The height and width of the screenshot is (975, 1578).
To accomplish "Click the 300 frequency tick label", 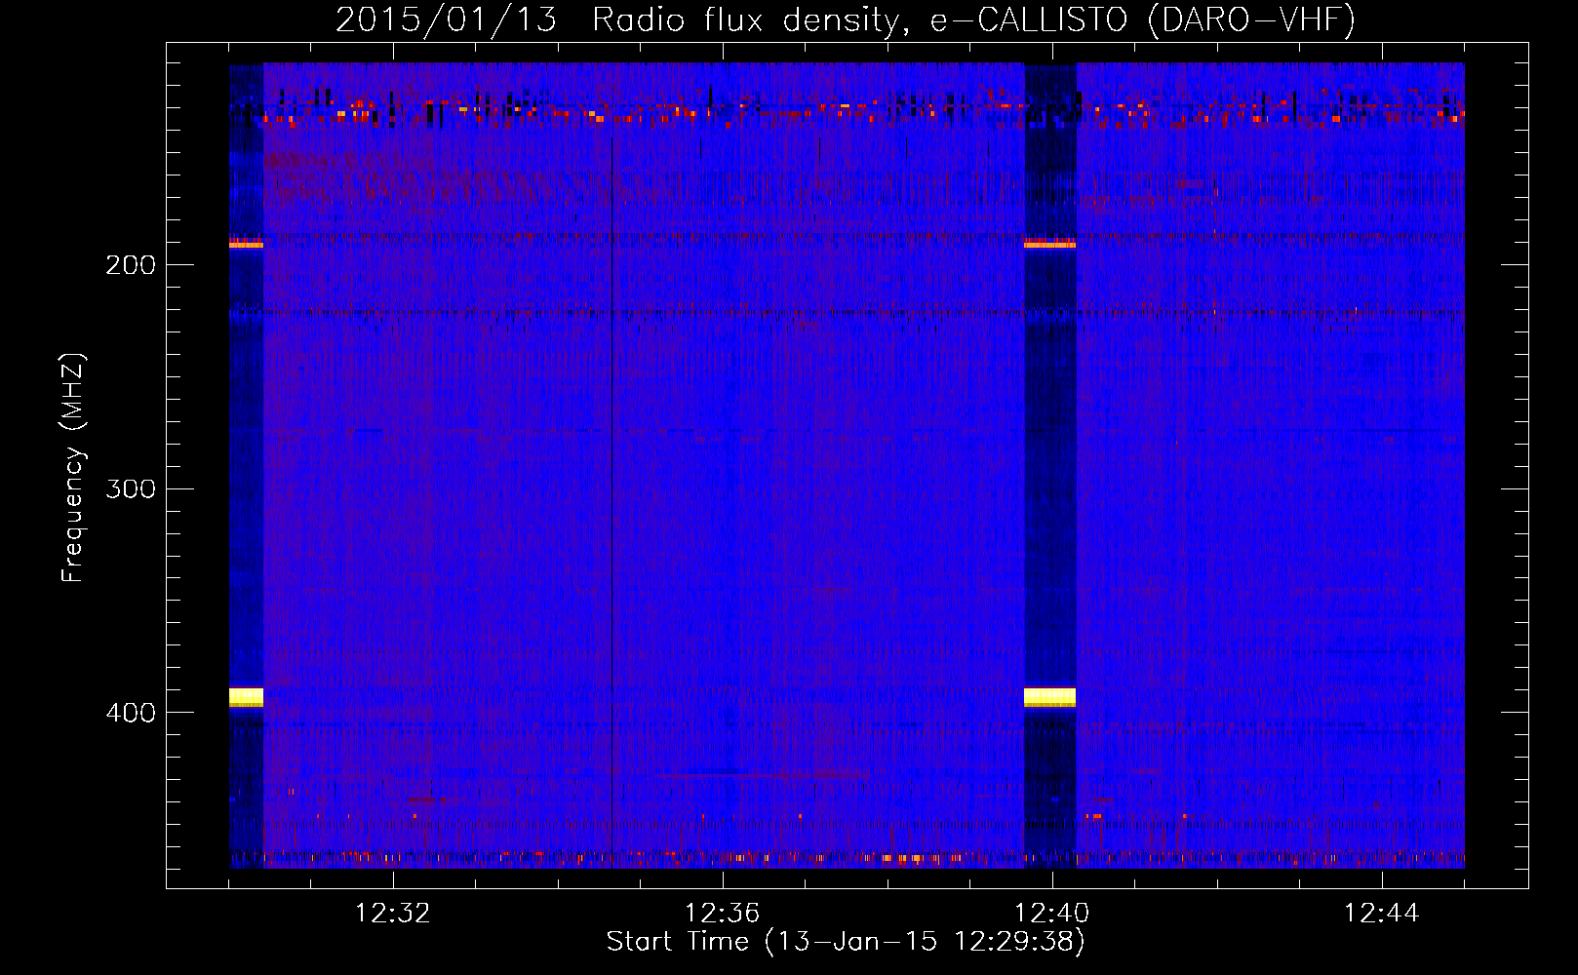I will pos(131,488).
